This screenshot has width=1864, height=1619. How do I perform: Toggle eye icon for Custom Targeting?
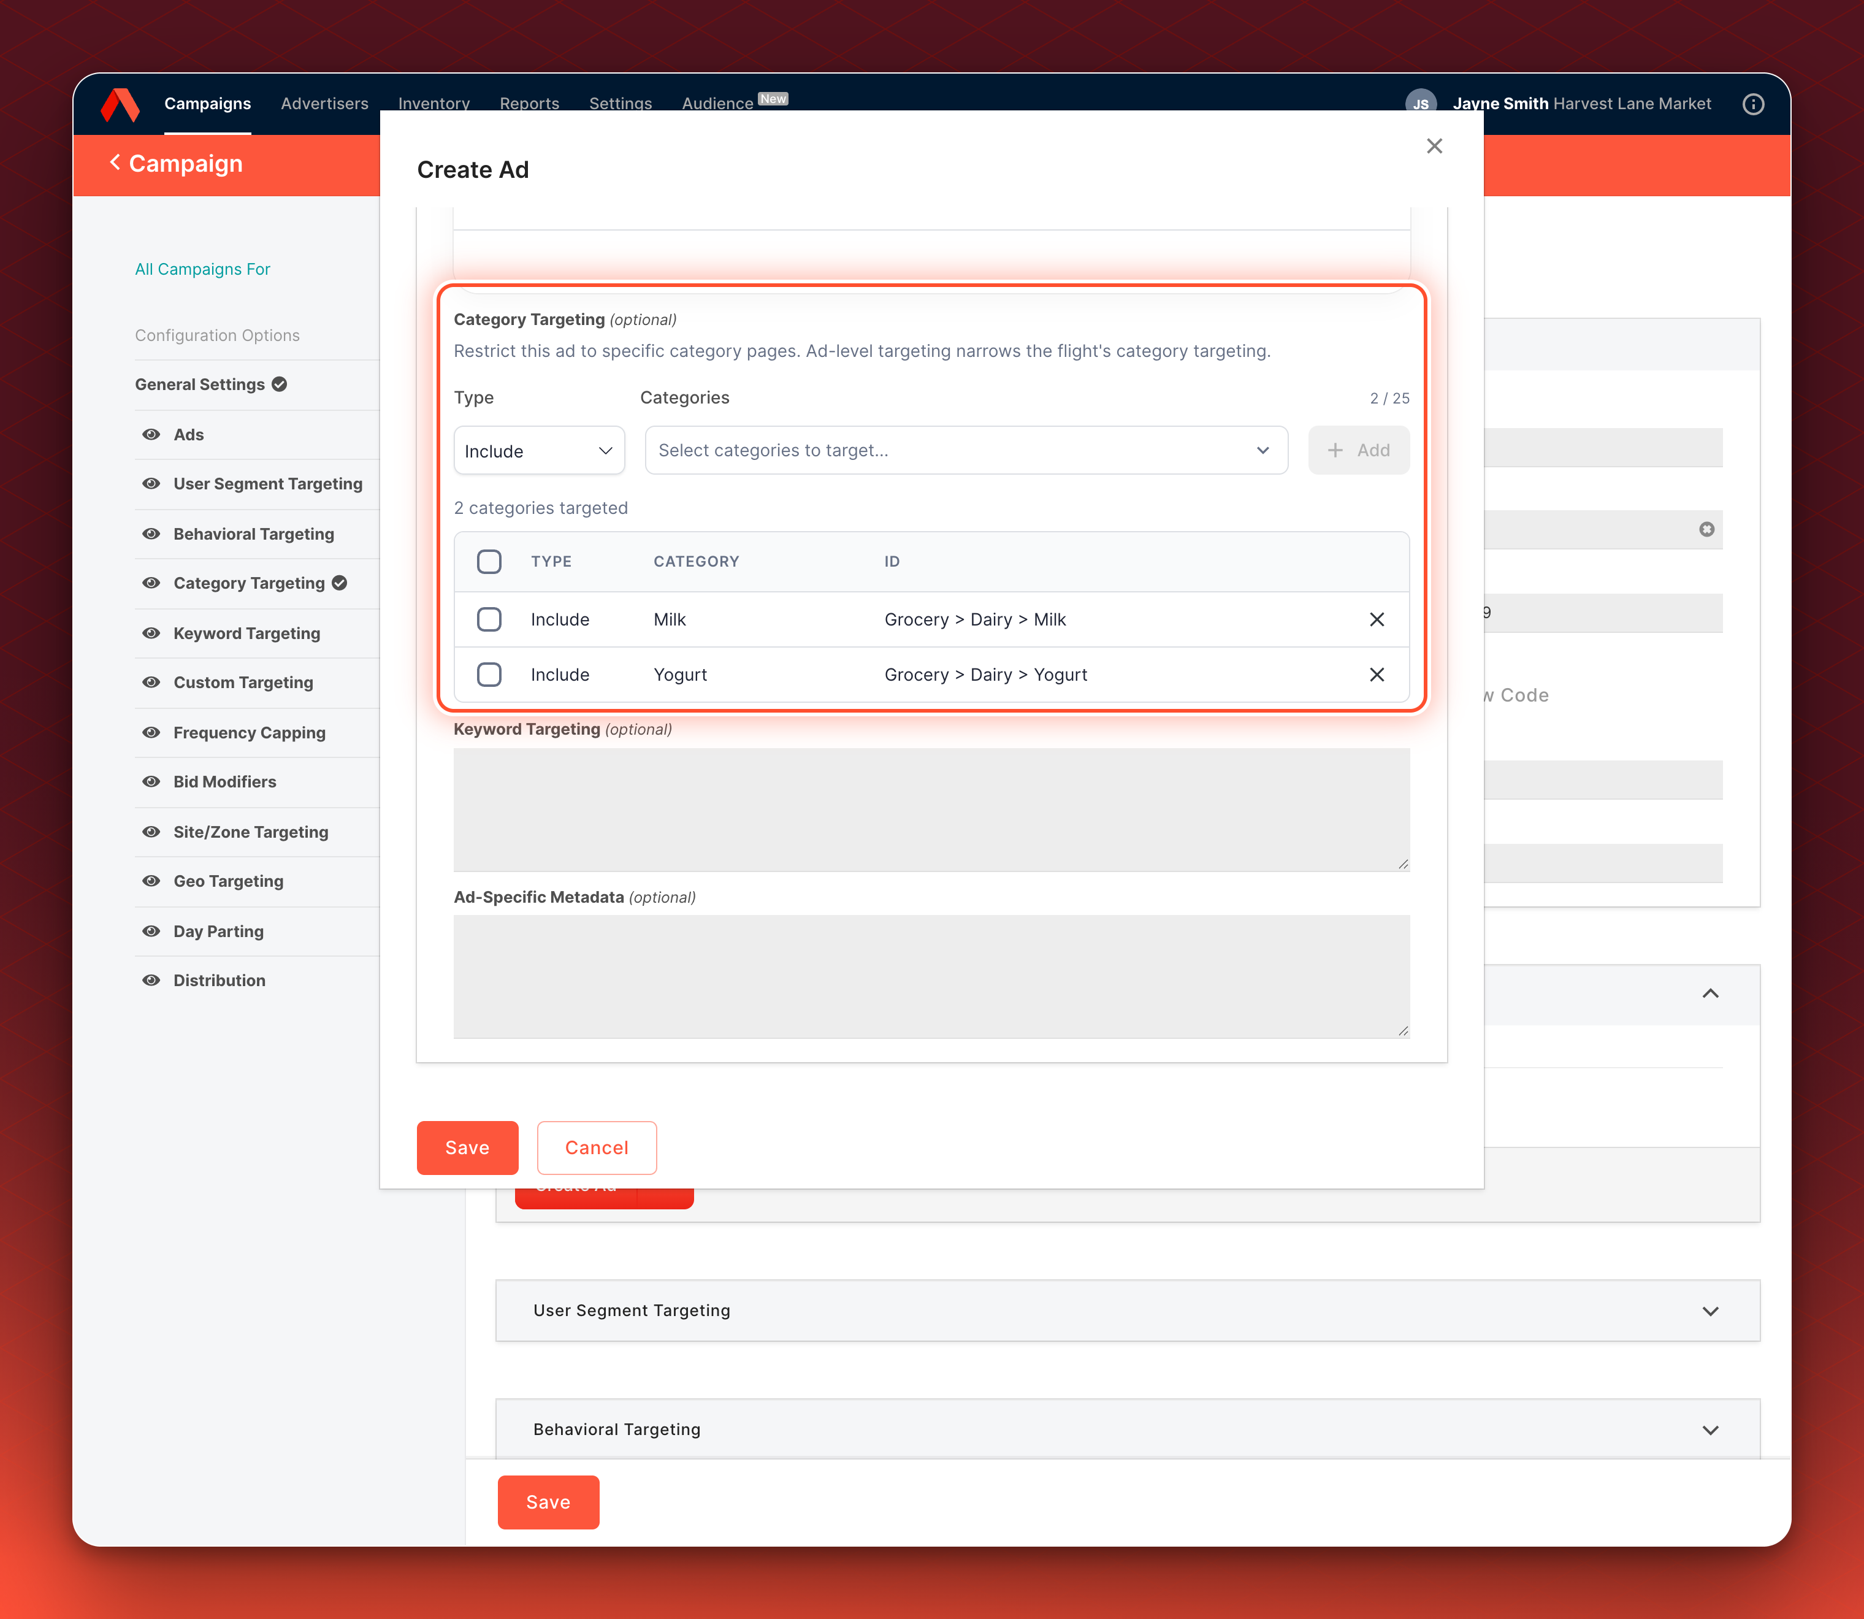tap(151, 682)
